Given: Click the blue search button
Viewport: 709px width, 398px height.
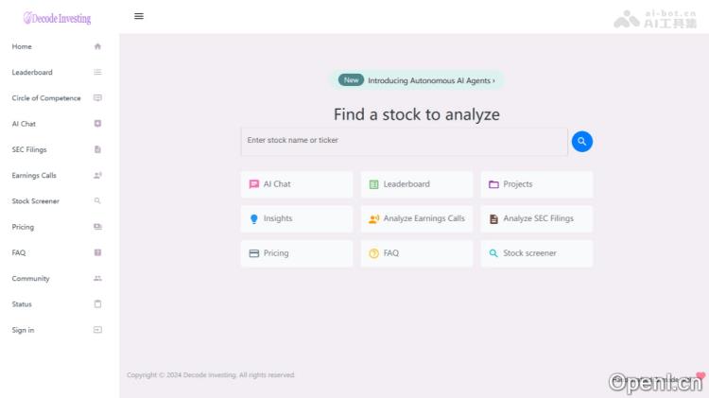Looking at the screenshot, I should 582,141.
